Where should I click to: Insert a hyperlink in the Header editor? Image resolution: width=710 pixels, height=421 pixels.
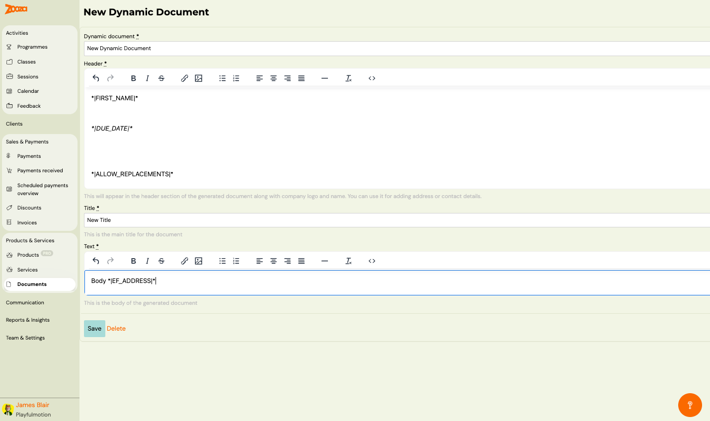pos(184,78)
